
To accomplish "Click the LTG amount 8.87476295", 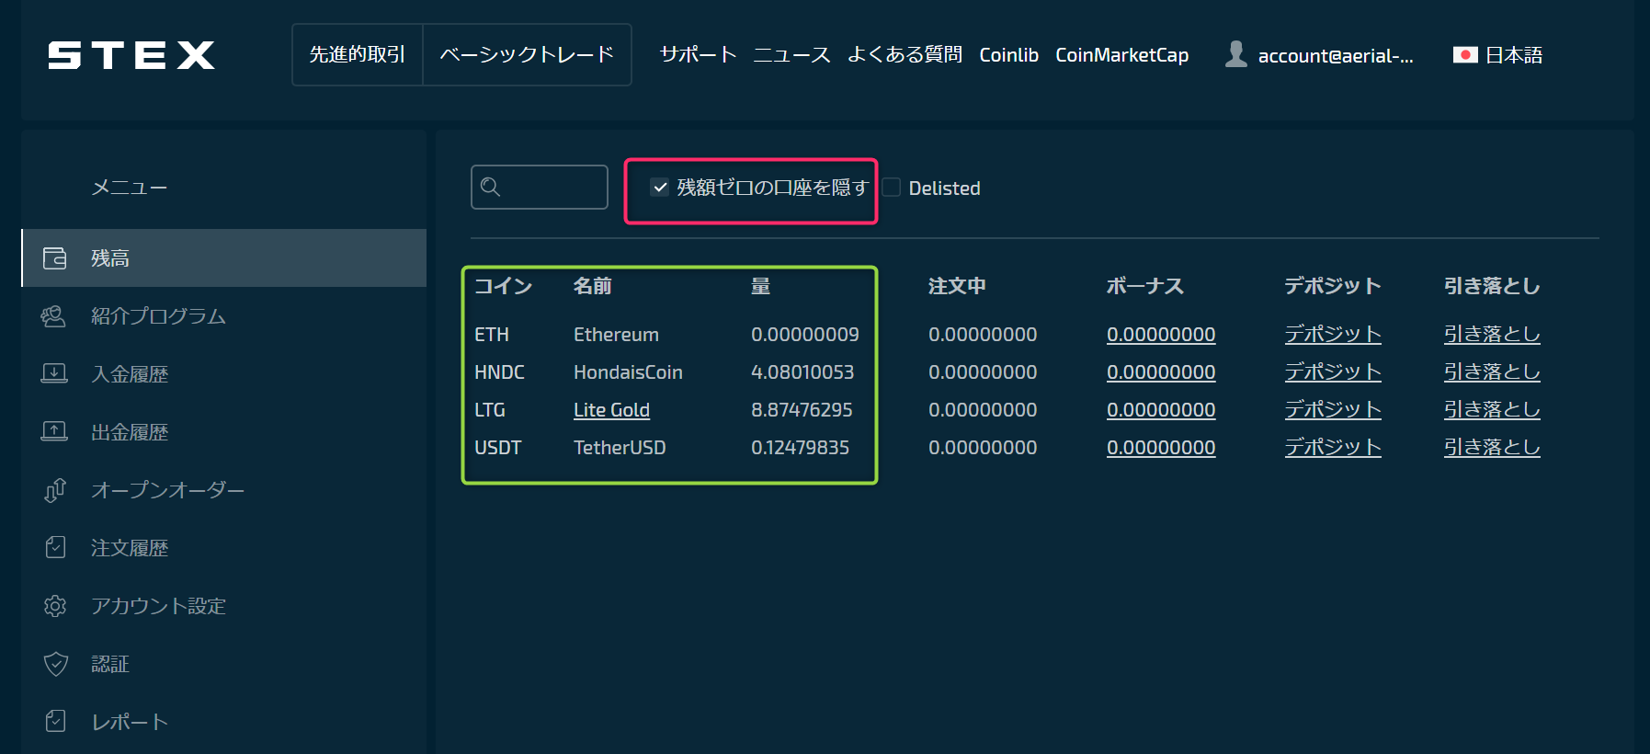I will (802, 410).
